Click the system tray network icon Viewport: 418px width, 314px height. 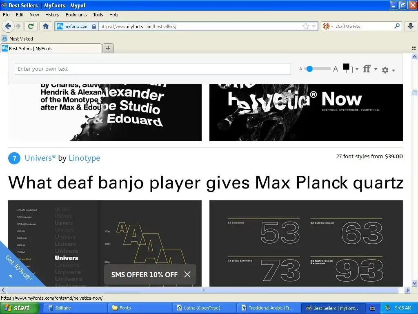pyautogui.click(x=388, y=308)
